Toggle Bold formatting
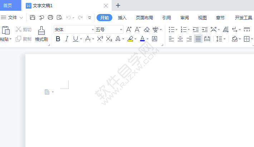The height and width of the screenshot is (147, 254). tap(58, 39)
